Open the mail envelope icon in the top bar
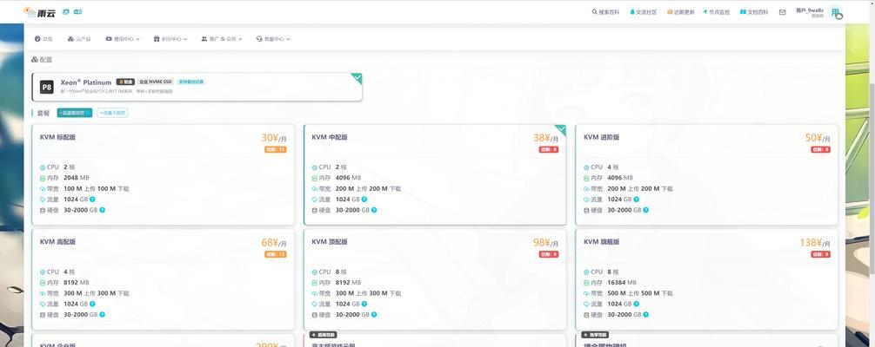This screenshot has width=875, height=347. [x=782, y=12]
